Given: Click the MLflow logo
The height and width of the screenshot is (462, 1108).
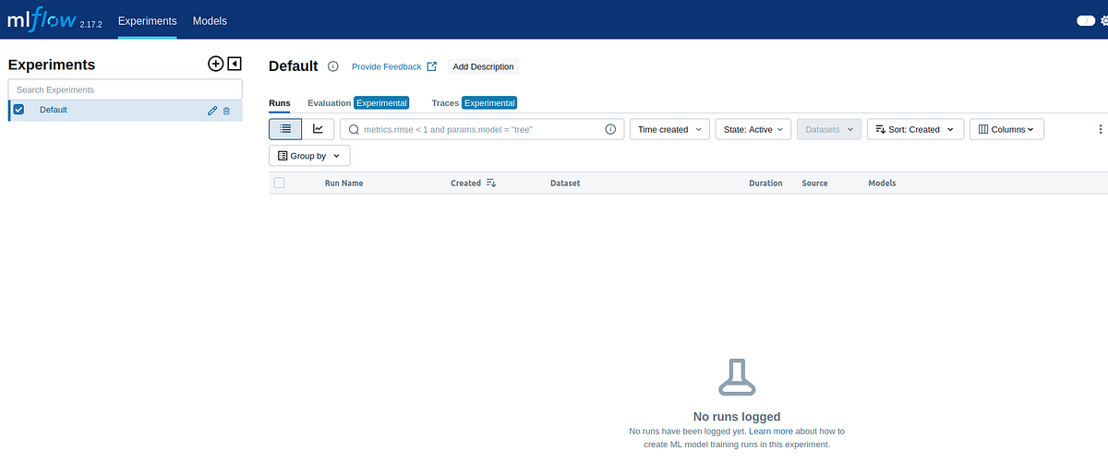Looking at the screenshot, I should [42, 19].
